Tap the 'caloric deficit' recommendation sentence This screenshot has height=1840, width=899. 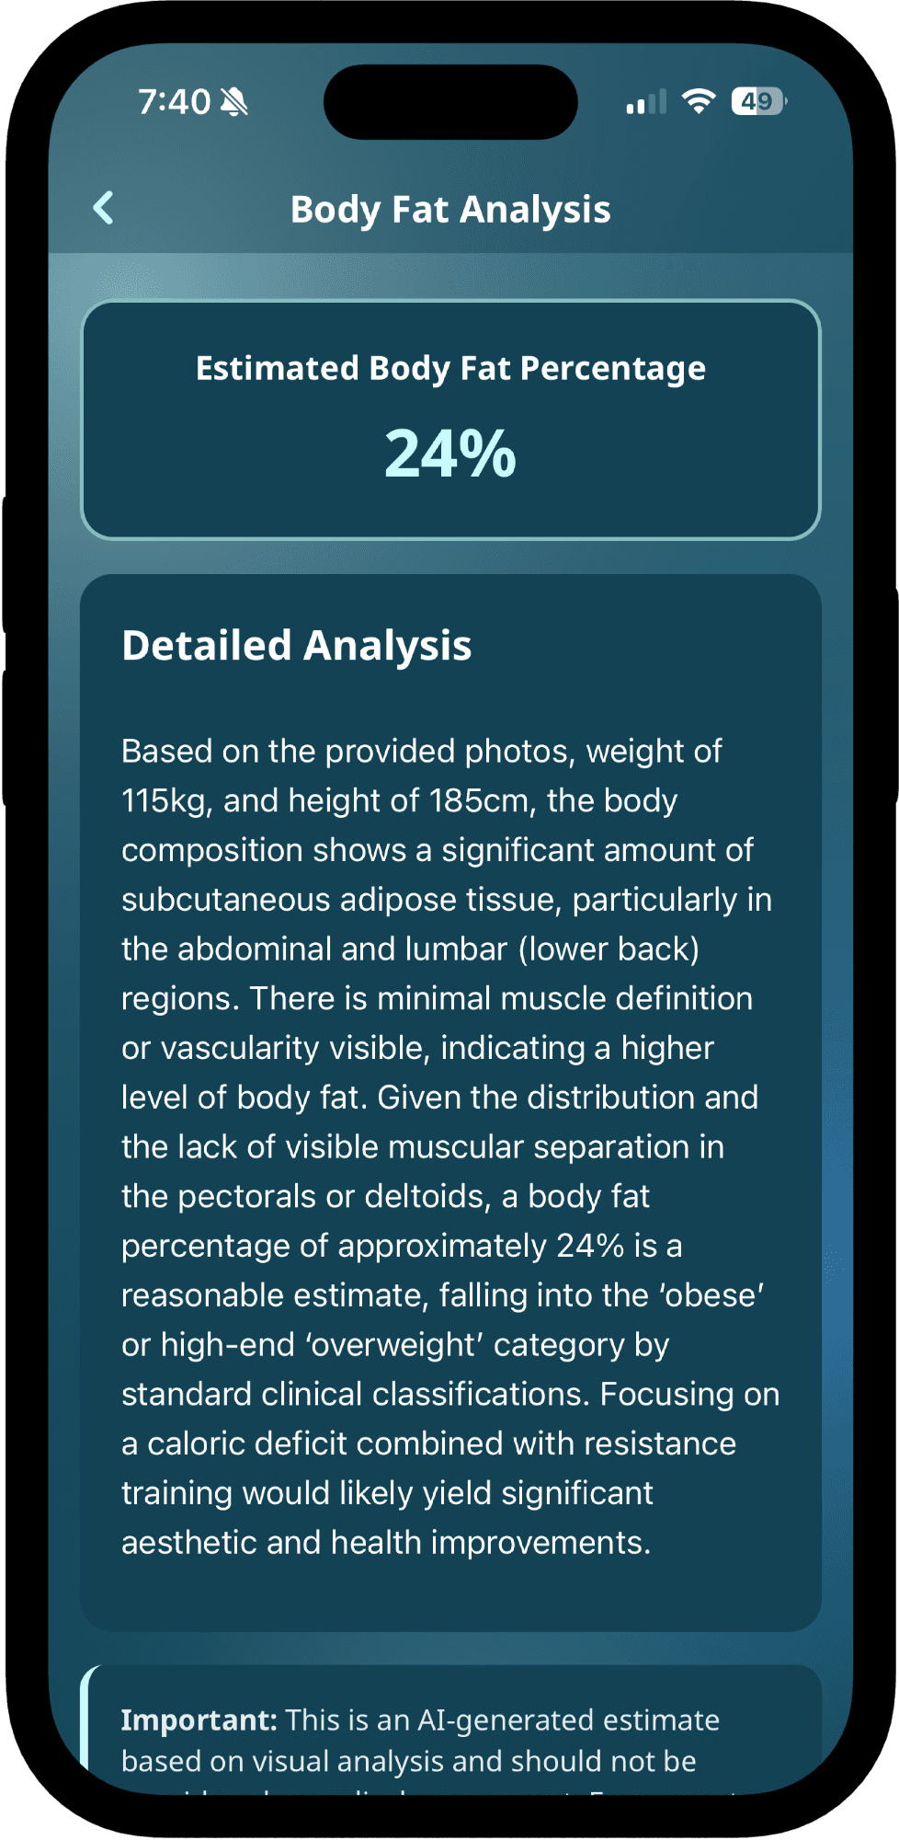coord(450,1468)
